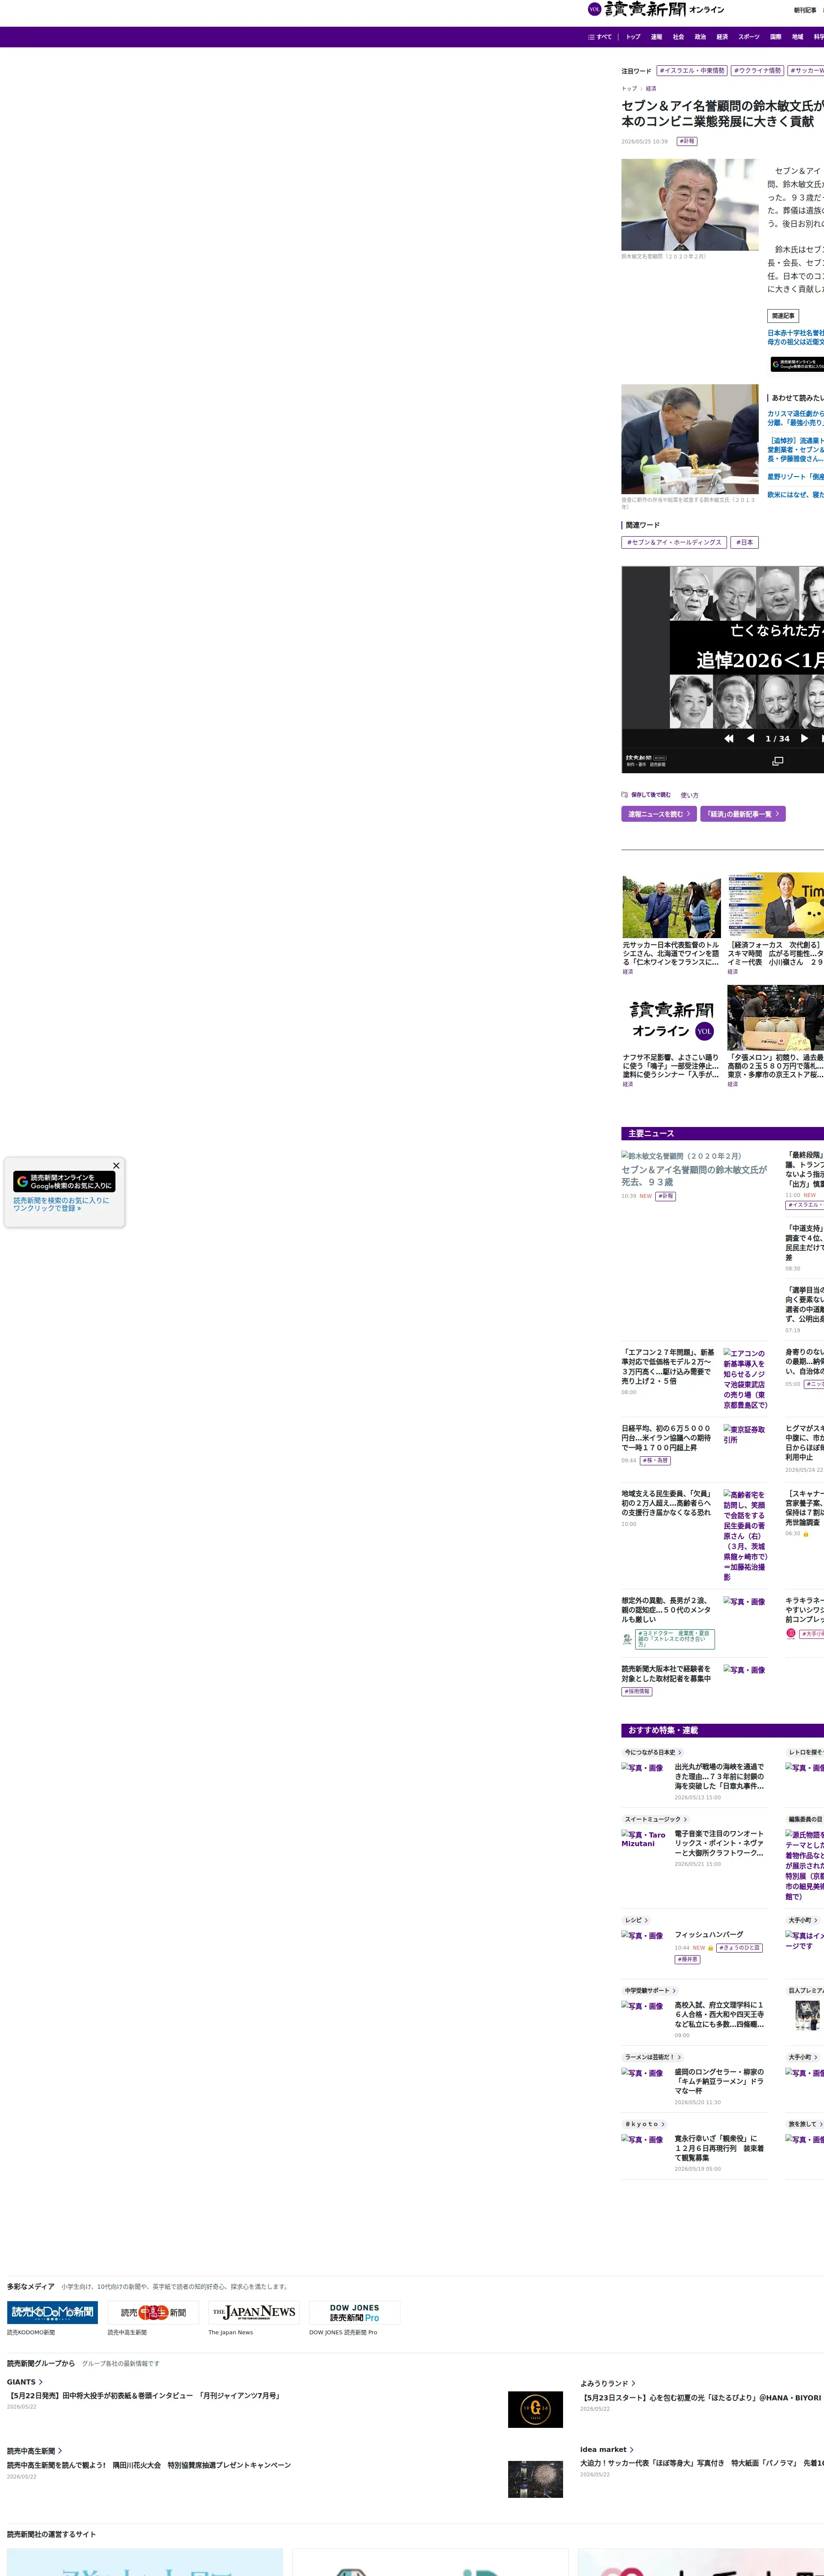This screenshot has height=2576, width=824.
Task: Select スポーツ in the navigation bar
Action: 749,37
